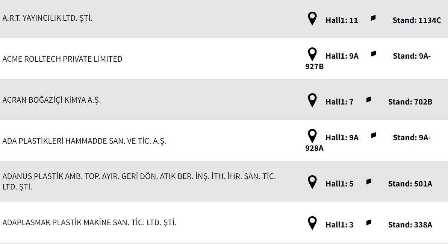Click location pin for ACME Rolltech row
The width and height of the screenshot is (448, 244).
click(x=312, y=55)
